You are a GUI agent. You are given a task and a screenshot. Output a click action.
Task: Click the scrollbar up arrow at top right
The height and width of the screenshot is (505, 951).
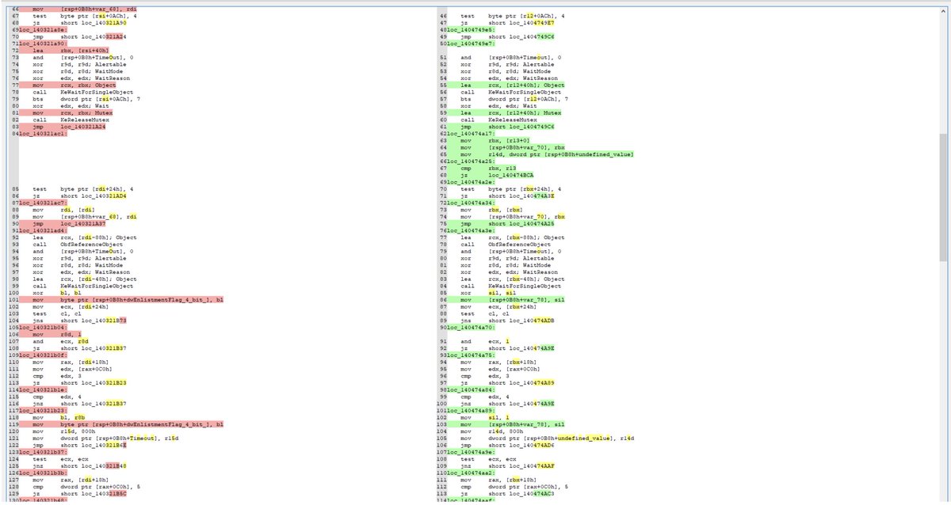click(x=944, y=10)
